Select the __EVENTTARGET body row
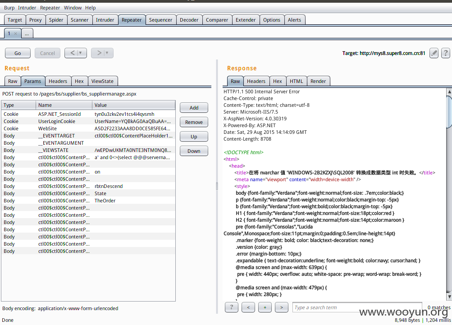 coord(88,136)
